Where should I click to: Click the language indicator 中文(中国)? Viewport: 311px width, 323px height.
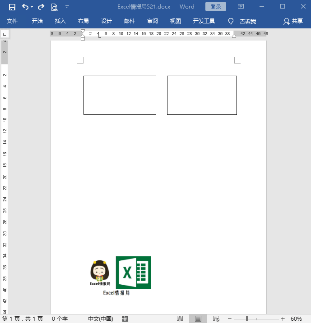[x=101, y=318]
